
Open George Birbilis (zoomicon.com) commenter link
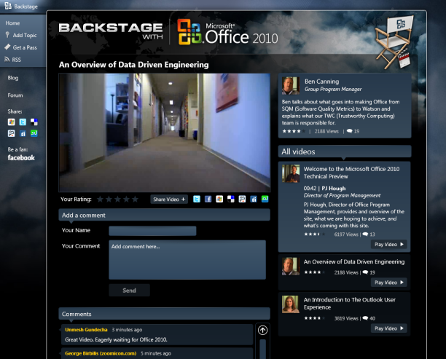[x=101, y=353]
